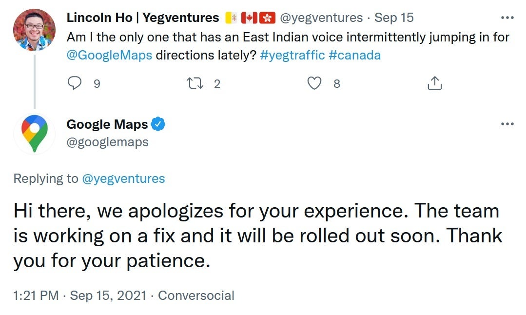Open the share tweet icon
This screenshot has height=315, width=526.
click(435, 83)
